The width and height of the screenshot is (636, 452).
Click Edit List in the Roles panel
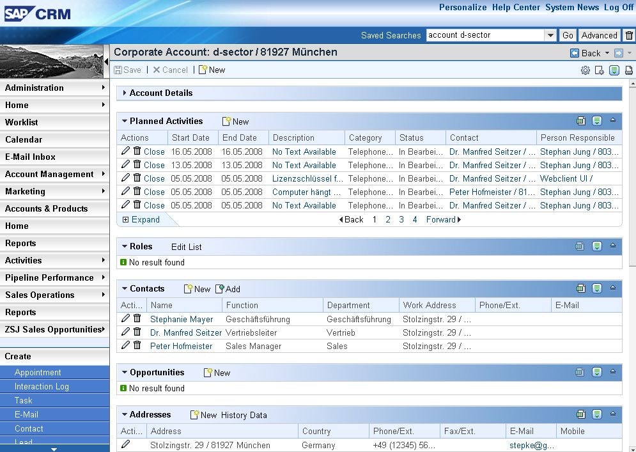tap(186, 246)
